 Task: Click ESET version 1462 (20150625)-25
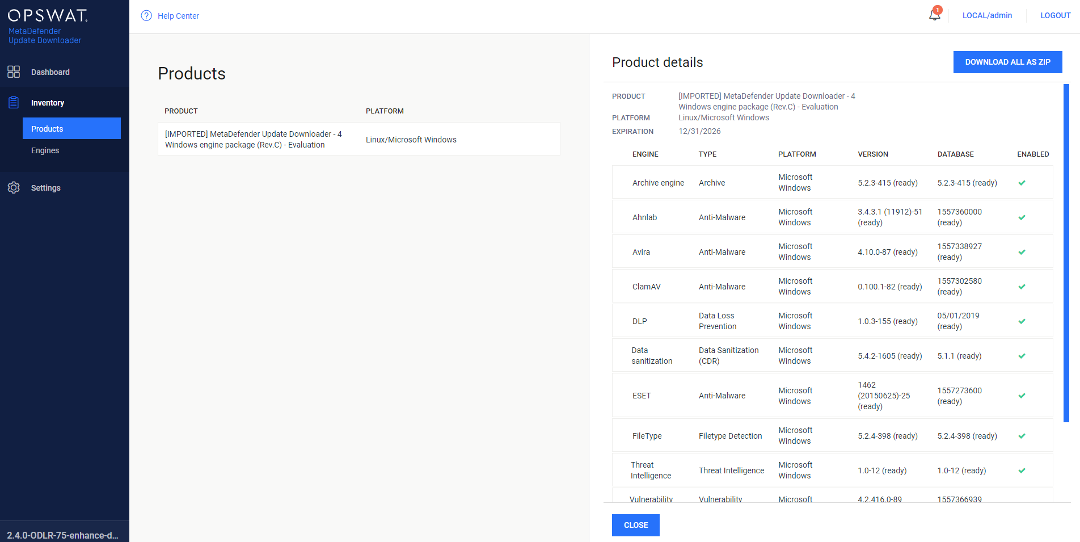pyautogui.click(x=884, y=396)
